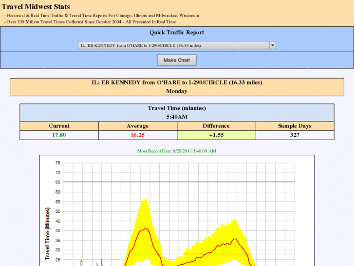Click the Difference column header
The image size is (354, 266).
pos(216,126)
